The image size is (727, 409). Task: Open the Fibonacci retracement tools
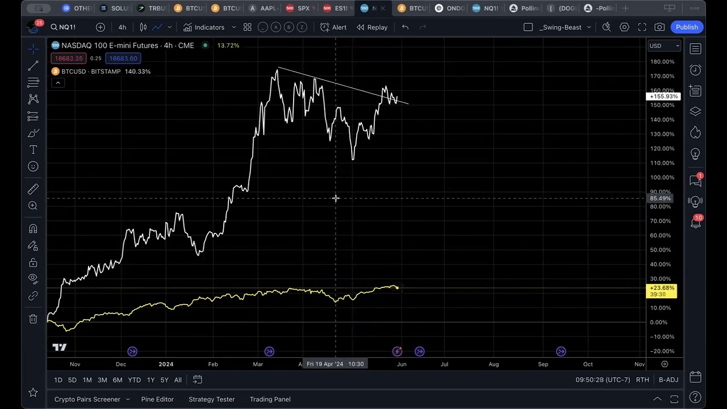tap(33, 82)
